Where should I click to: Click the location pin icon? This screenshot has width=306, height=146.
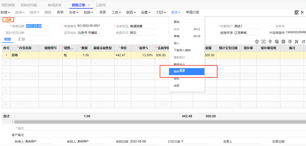coord(270,42)
